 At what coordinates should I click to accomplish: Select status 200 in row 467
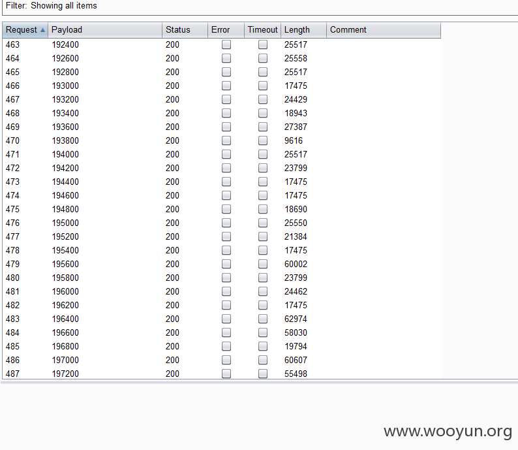172,99
